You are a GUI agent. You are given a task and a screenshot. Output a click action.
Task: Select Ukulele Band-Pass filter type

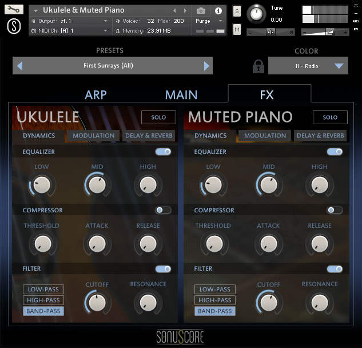[x=43, y=311]
